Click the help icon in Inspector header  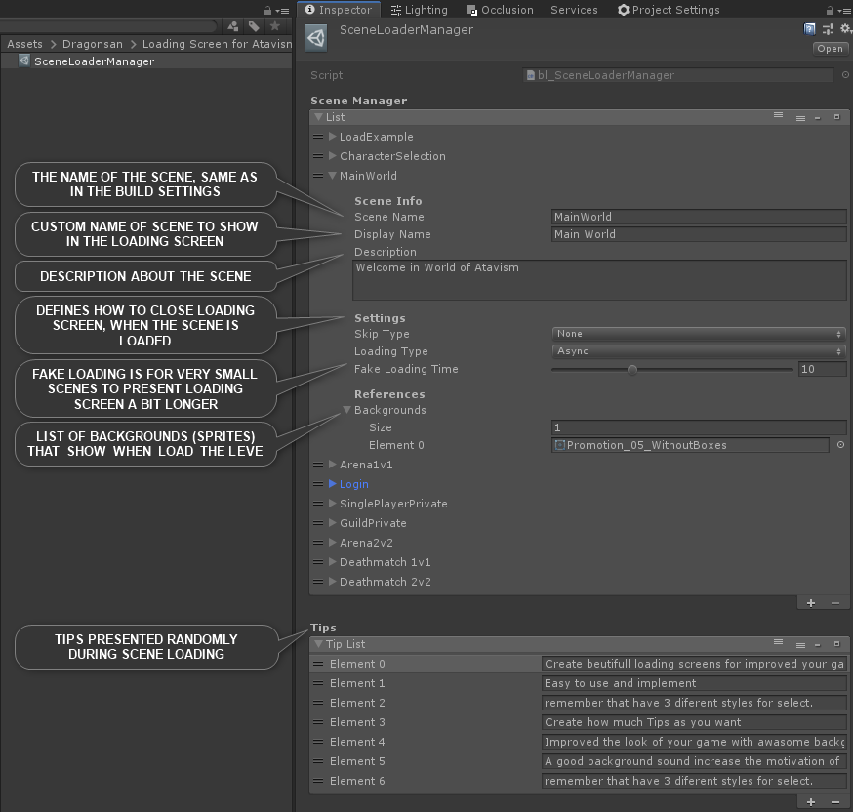coord(810,30)
